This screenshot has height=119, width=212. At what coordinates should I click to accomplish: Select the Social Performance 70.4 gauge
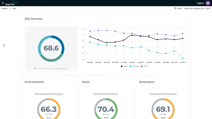[x=106, y=109]
